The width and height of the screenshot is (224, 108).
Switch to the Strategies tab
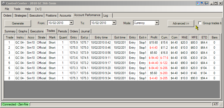[20, 16]
